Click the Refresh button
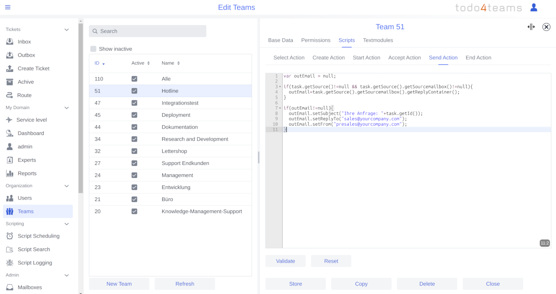556x294 pixels. (185, 284)
